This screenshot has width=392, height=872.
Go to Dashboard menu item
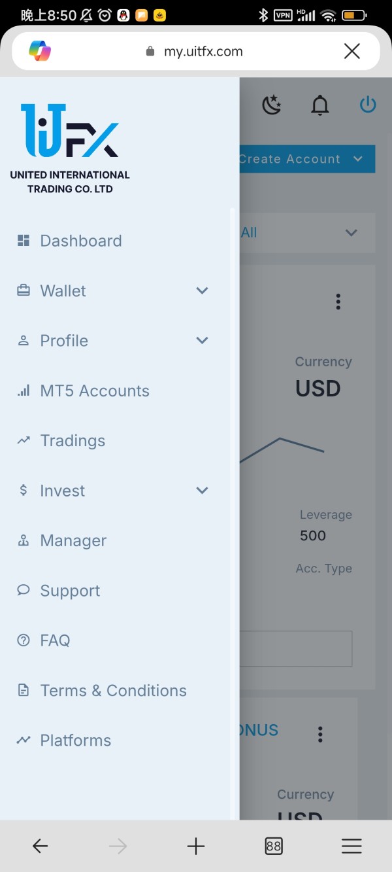81,241
